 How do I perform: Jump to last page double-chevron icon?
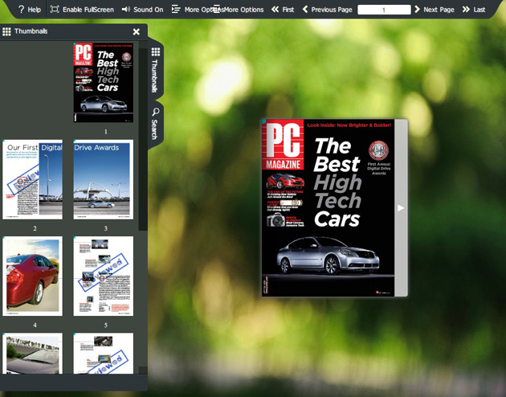(x=466, y=10)
